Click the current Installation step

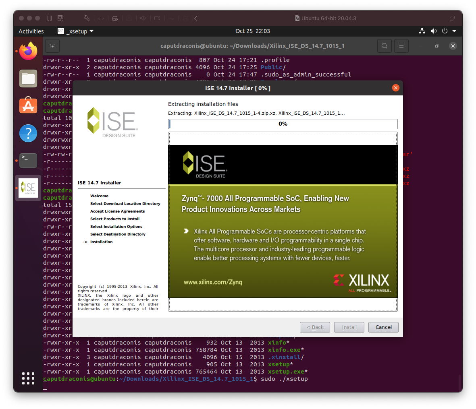click(102, 242)
